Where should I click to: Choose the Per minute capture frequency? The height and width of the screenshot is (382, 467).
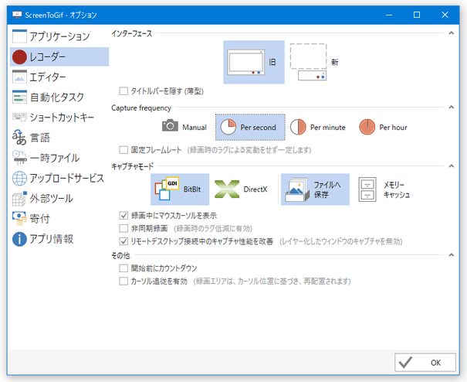point(318,127)
